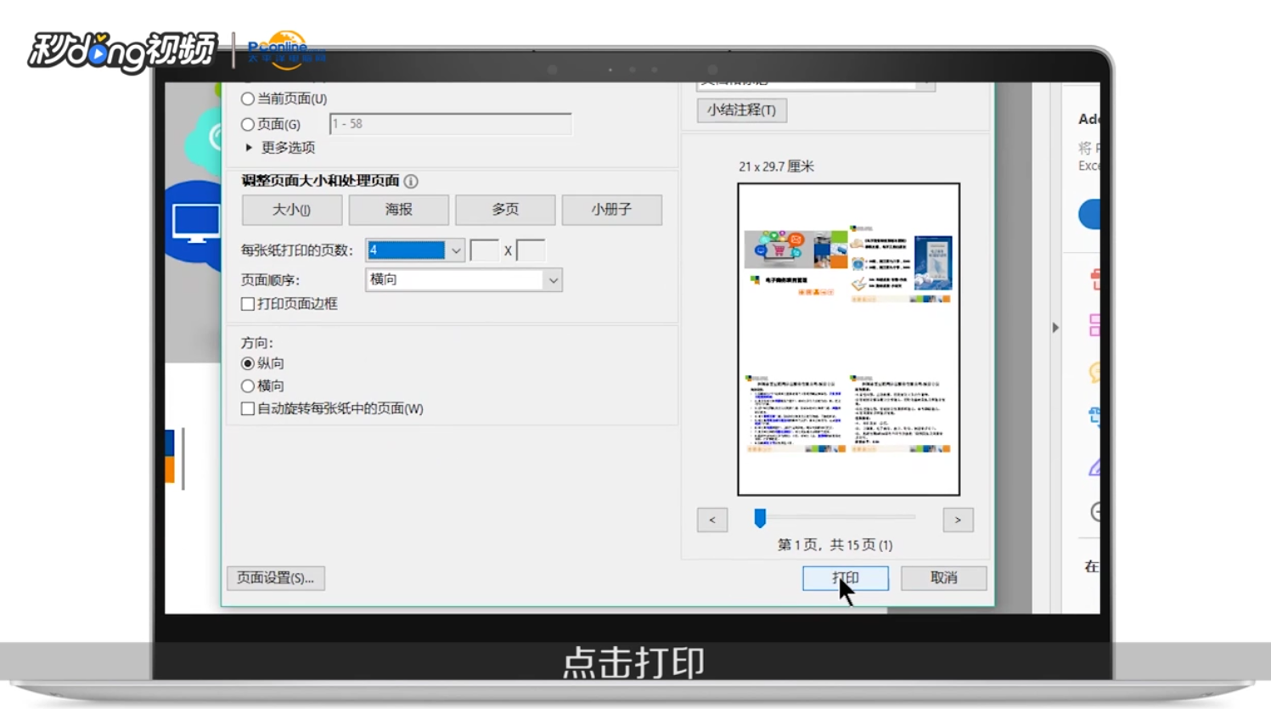This screenshot has width=1271, height=709.
Task: Go to next preview page arrow
Action: (958, 520)
